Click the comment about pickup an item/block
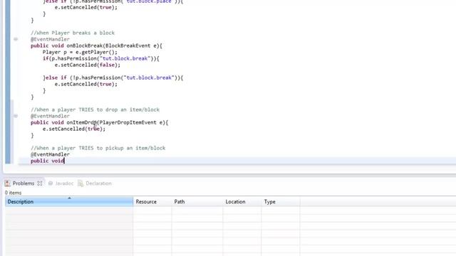456x256 pixels. [98, 148]
